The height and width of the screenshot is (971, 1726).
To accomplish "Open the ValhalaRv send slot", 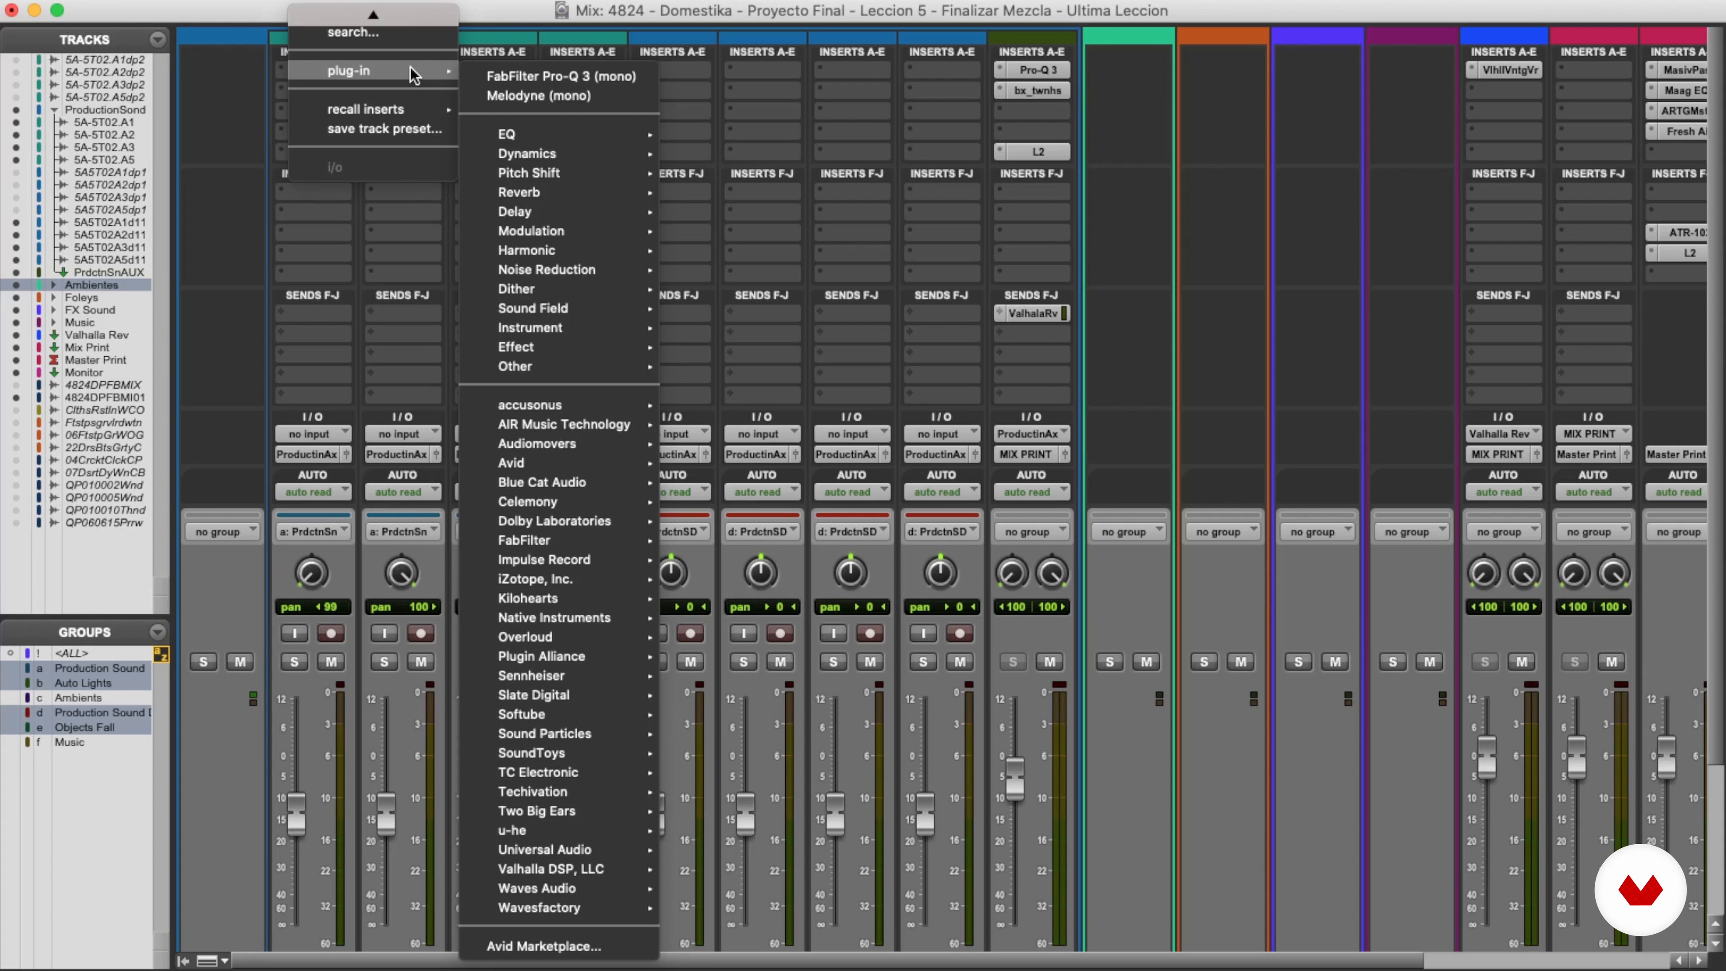I will click(x=1032, y=313).
